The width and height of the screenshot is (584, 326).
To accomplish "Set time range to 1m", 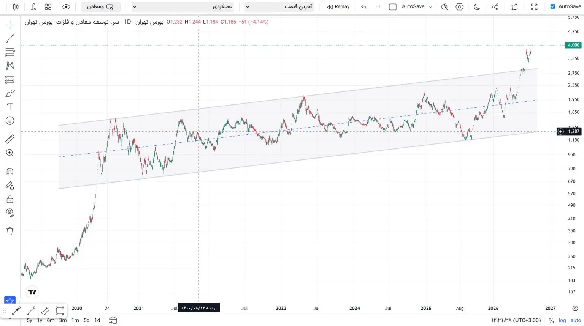I will click(x=75, y=320).
